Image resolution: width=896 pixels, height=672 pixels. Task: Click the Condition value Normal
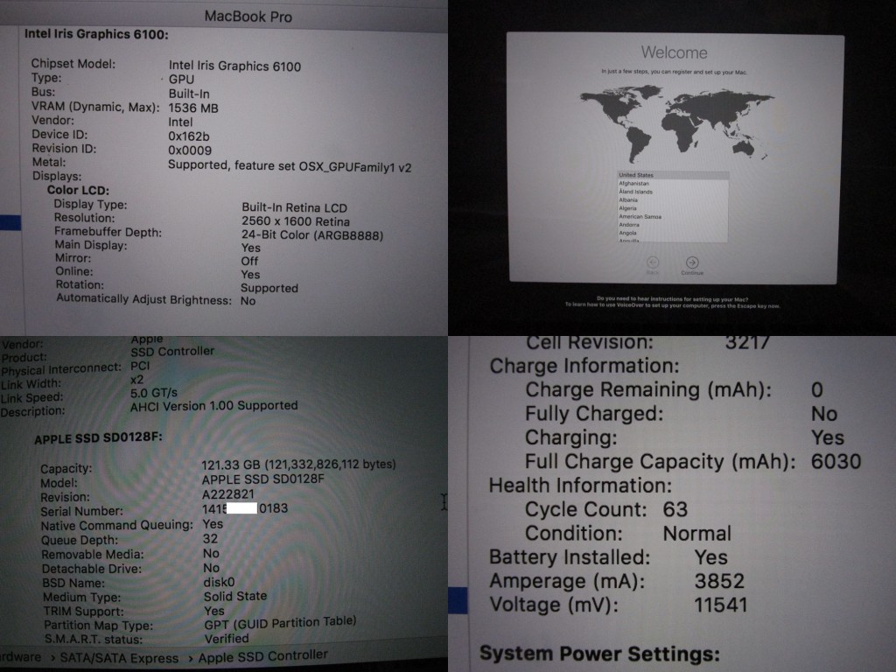coord(696,533)
